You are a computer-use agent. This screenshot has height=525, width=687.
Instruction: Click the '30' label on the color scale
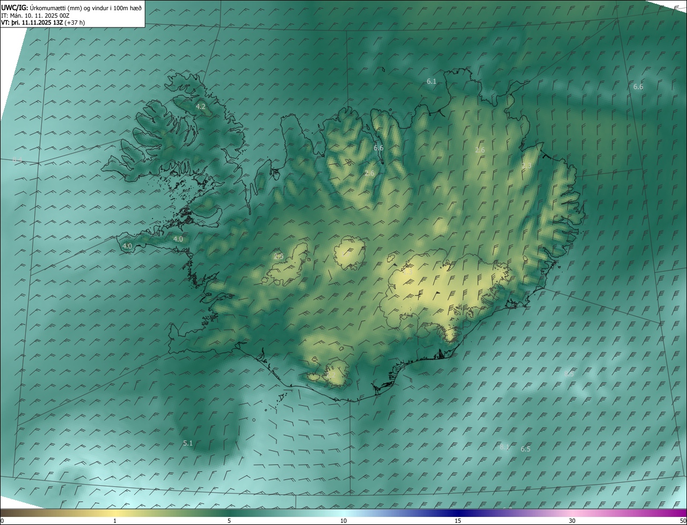(x=572, y=521)
